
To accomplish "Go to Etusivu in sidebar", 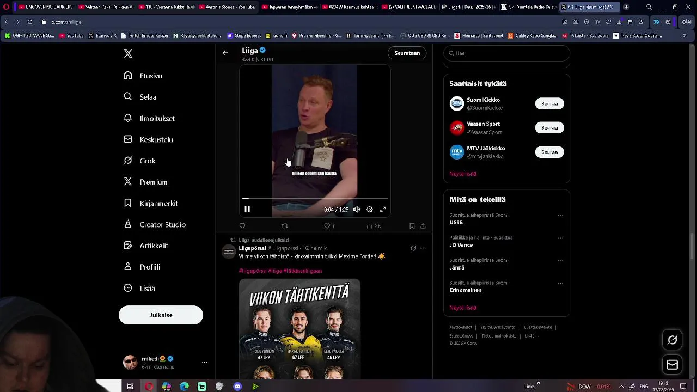I will [x=143, y=76].
